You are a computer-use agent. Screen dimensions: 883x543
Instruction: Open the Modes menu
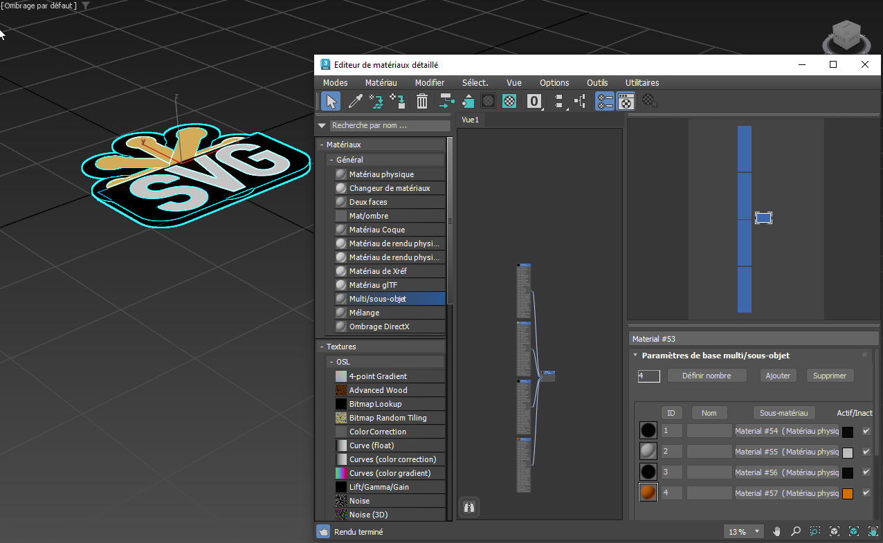click(336, 82)
